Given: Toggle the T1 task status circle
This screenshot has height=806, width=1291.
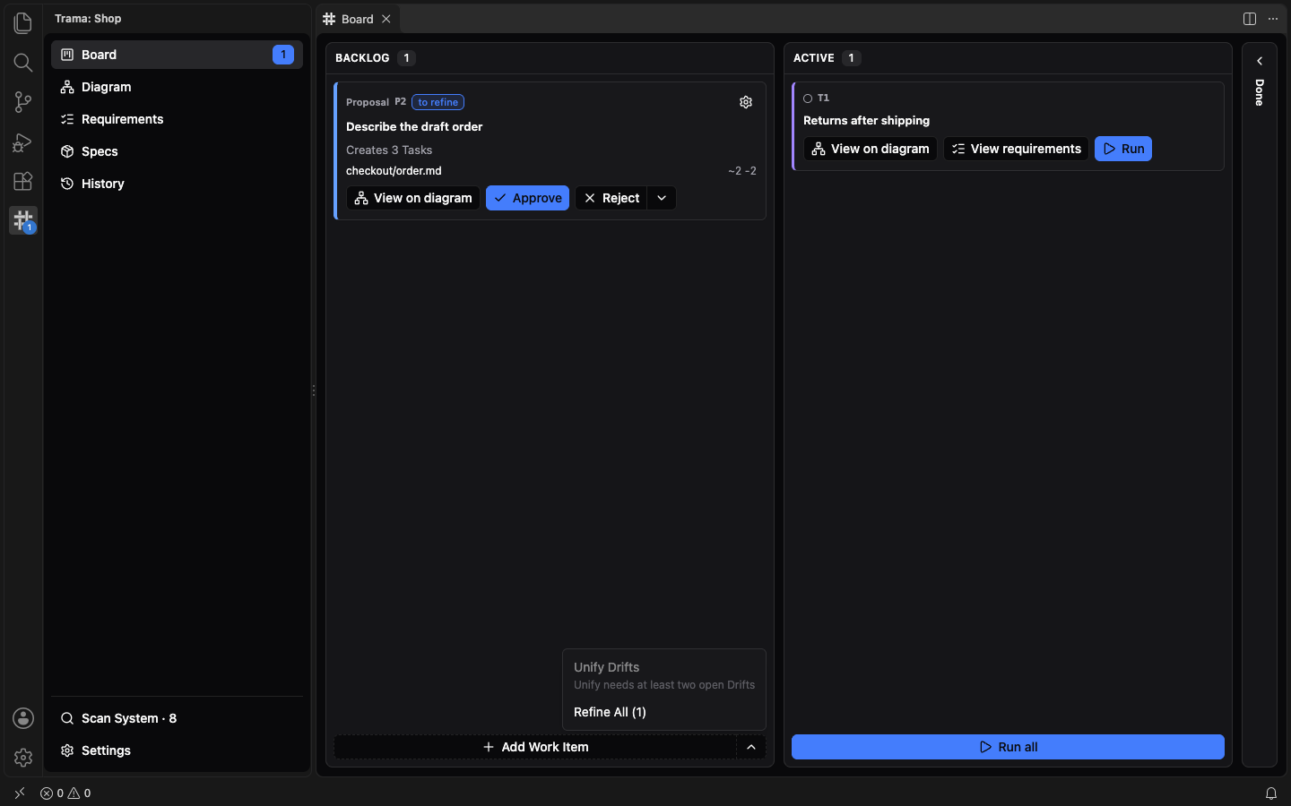Looking at the screenshot, I should point(808,99).
